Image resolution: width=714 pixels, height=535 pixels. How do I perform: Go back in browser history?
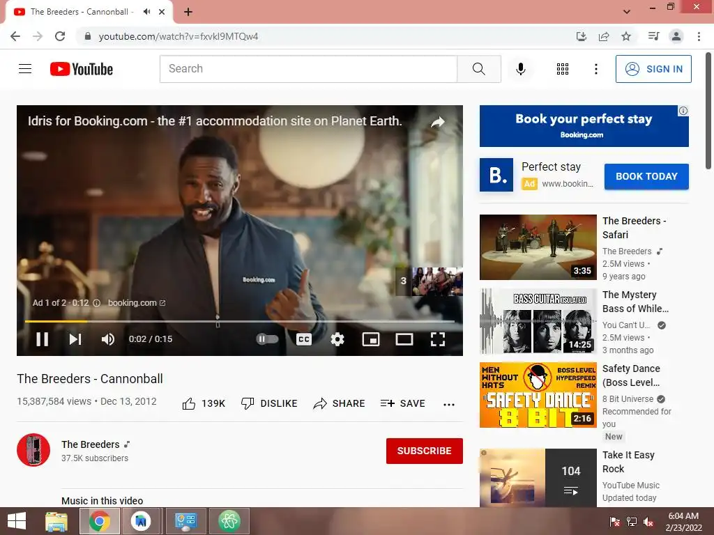15,36
